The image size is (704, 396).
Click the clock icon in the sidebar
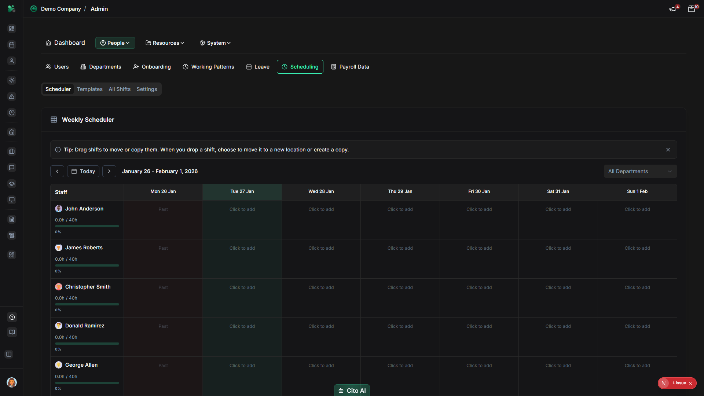pyautogui.click(x=12, y=113)
